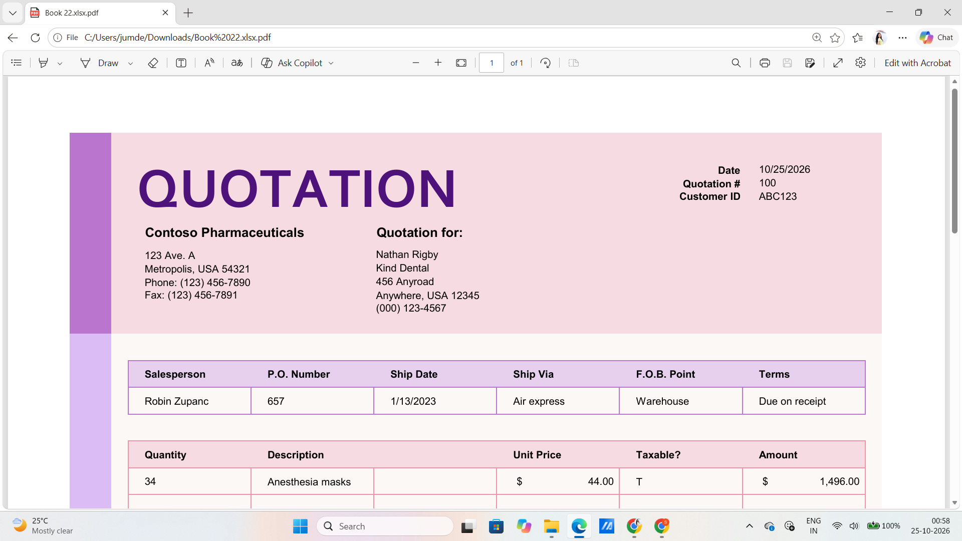Screen dimensions: 962x541
Task: Select the highlight tool
Action: point(44,63)
